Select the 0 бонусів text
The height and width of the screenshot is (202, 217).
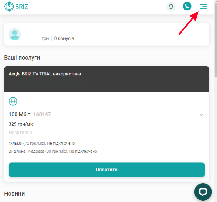(x=64, y=38)
